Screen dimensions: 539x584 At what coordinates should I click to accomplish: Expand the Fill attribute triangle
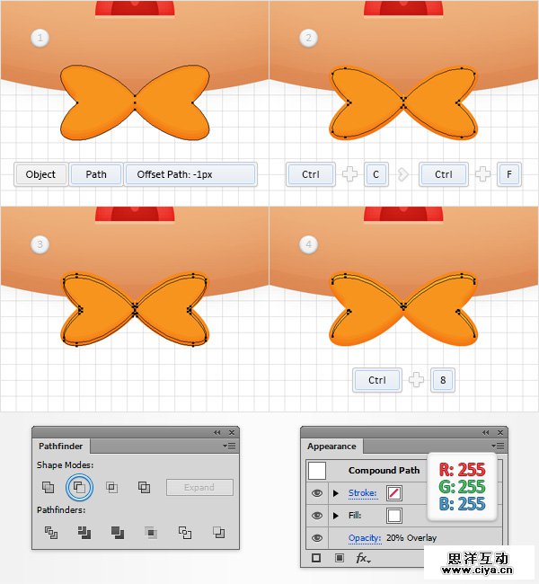click(x=336, y=516)
